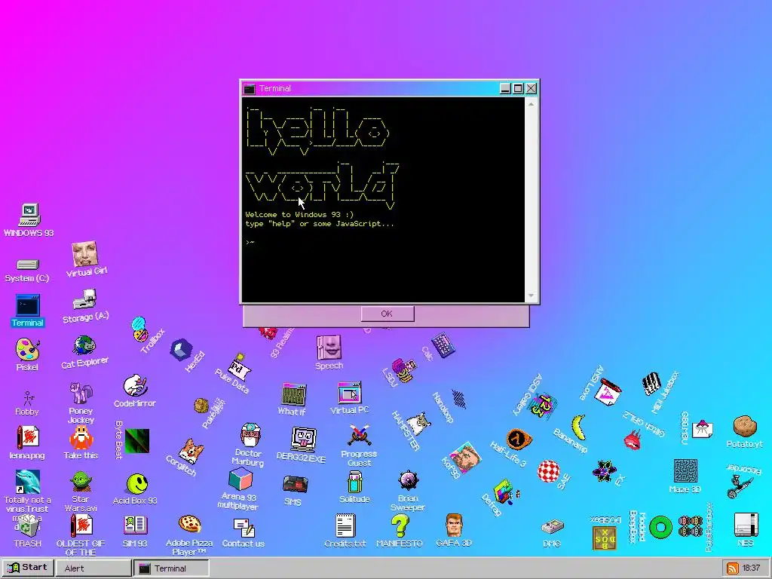Maximize the Terminal window
The height and width of the screenshot is (579, 772).
[x=518, y=88]
